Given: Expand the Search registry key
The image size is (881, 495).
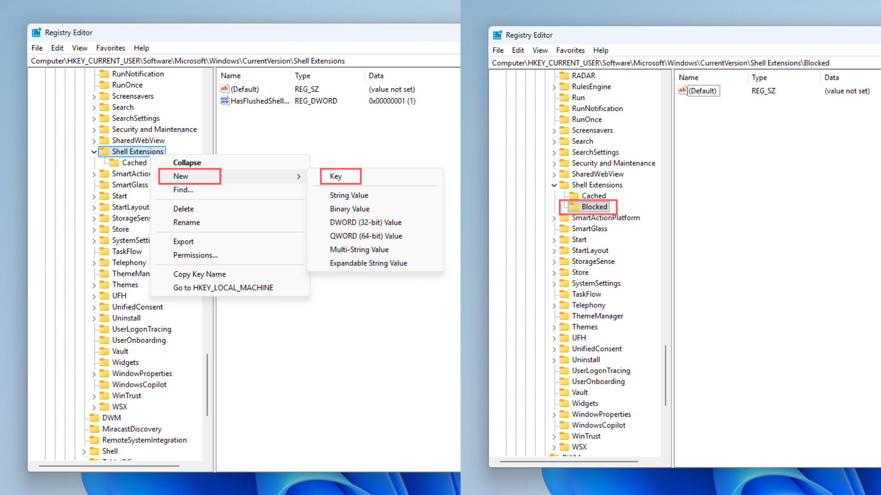Looking at the screenshot, I should coord(94,107).
